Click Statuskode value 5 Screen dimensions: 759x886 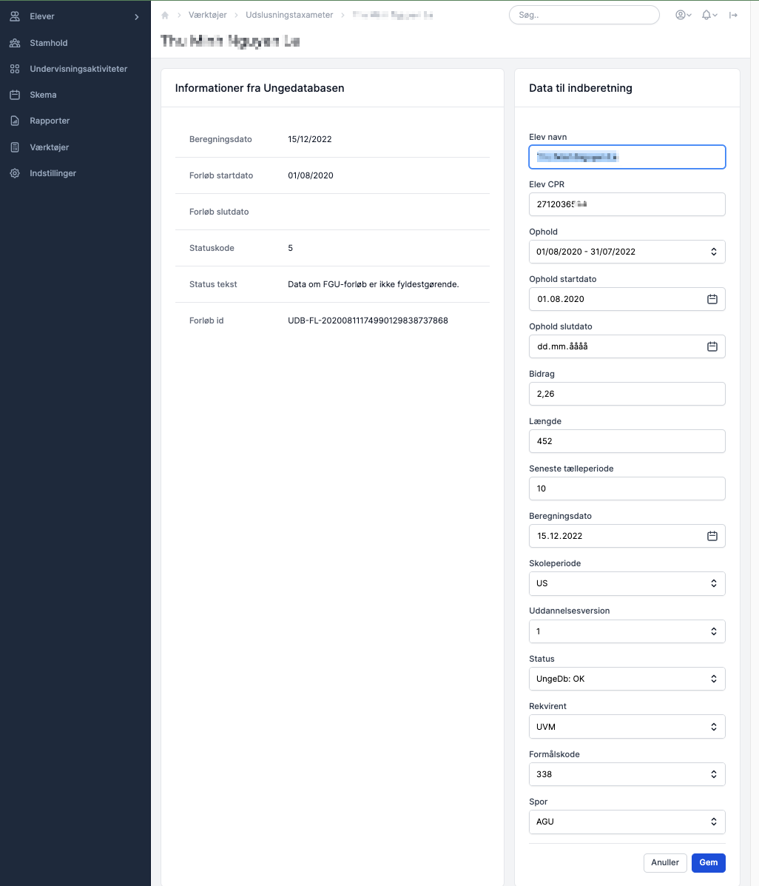[x=290, y=248]
